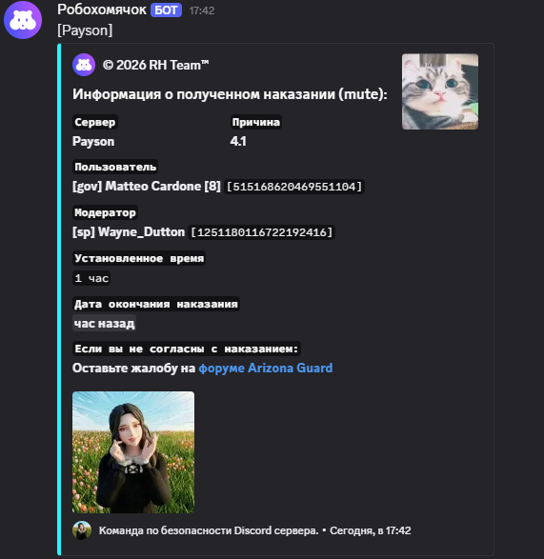
Task: Open the форуме Arizona Guard link
Action: pos(266,368)
